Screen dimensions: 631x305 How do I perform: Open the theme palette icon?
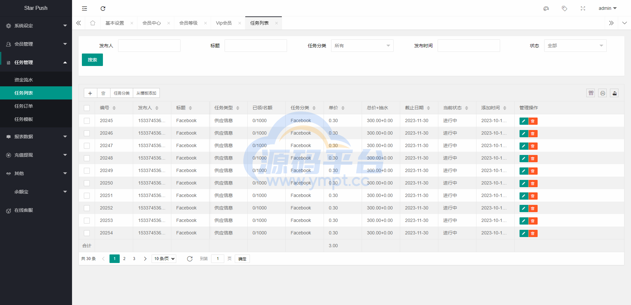coord(546,9)
